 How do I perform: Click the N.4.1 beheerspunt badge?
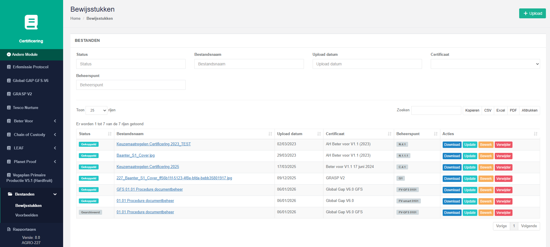(402, 144)
